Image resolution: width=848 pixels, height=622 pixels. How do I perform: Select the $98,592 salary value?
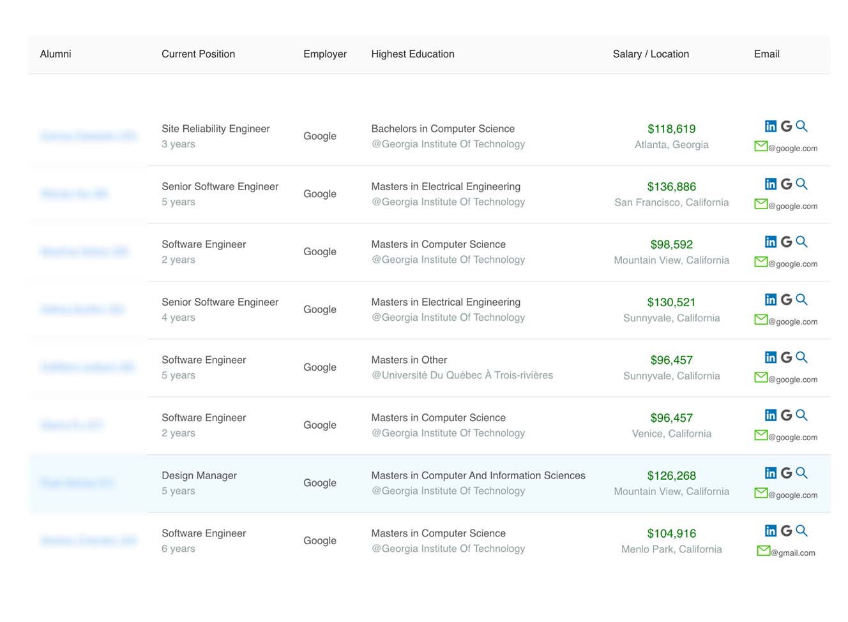671,245
